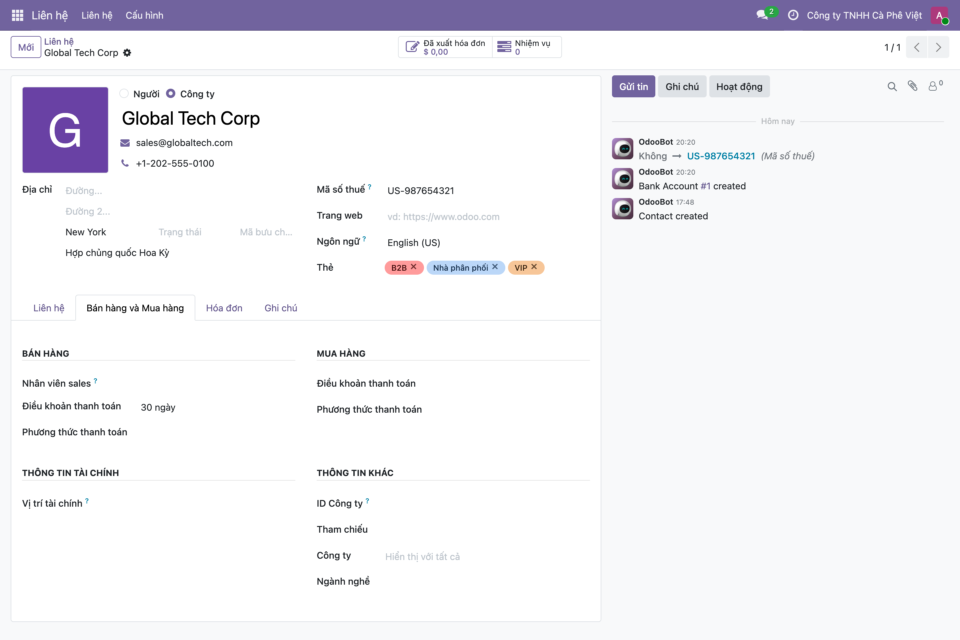Switch to the Liên hệ tab
The width and height of the screenshot is (960, 640).
point(49,308)
